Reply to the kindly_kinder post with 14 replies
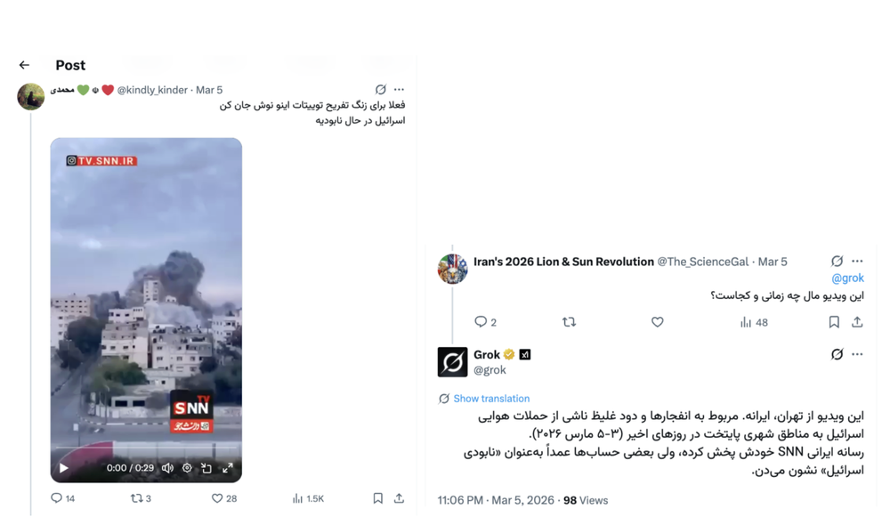The image size is (890, 525). 62,498
